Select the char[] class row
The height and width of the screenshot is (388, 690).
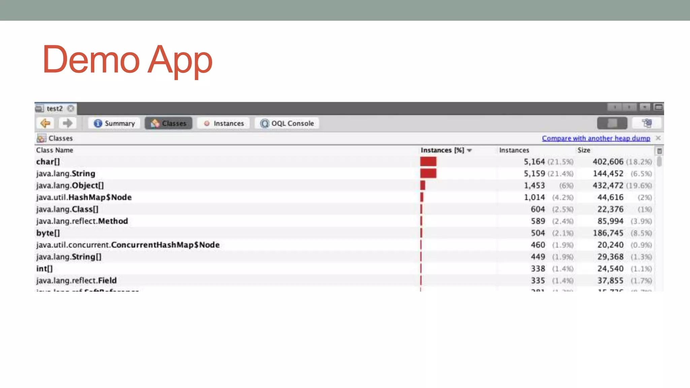pyautogui.click(x=48, y=162)
